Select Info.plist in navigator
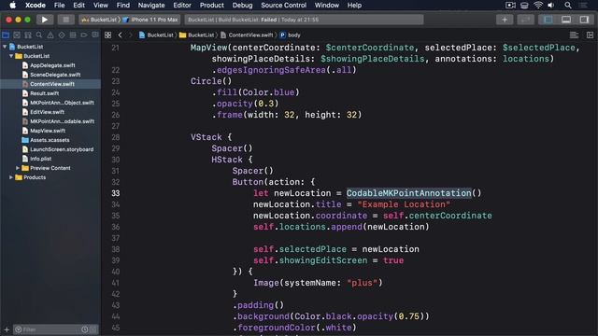The height and width of the screenshot is (336, 598). point(40,159)
